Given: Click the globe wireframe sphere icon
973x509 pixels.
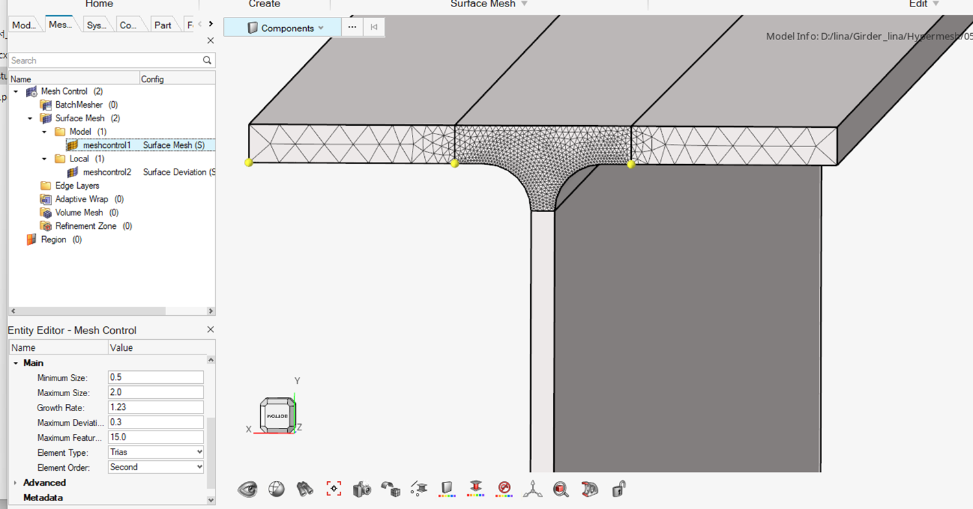Looking at the screenshot, I should [277, 489].
